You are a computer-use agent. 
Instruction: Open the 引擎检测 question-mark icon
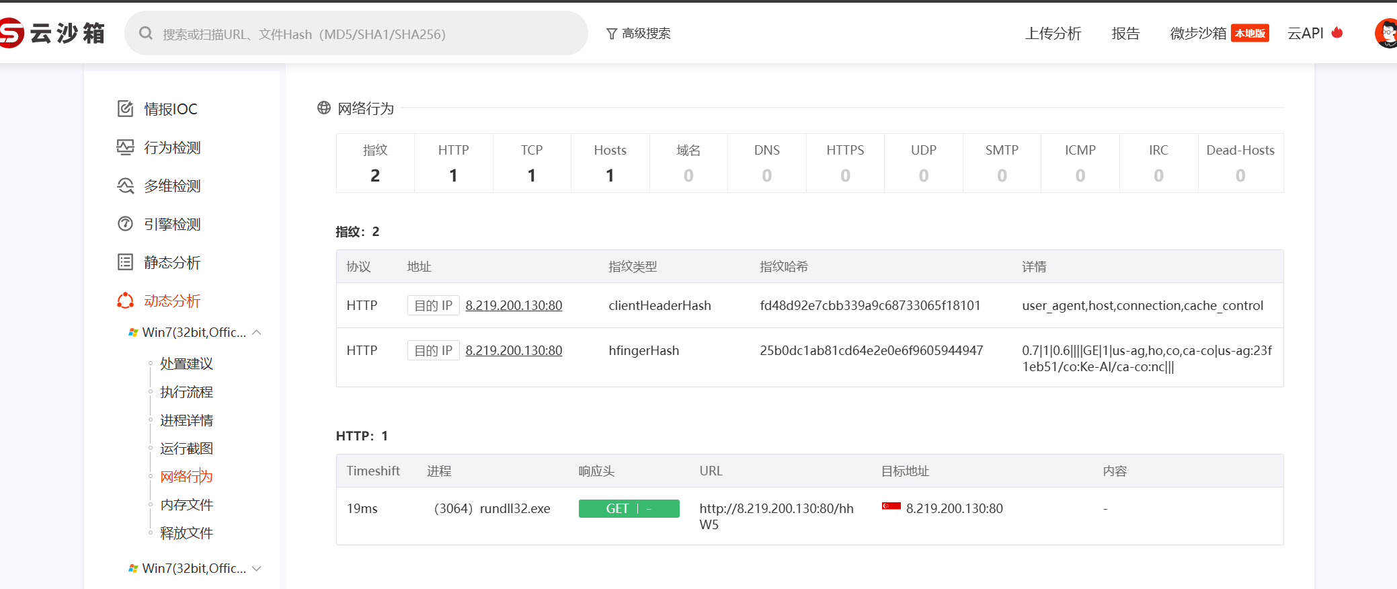click(125, 224)
